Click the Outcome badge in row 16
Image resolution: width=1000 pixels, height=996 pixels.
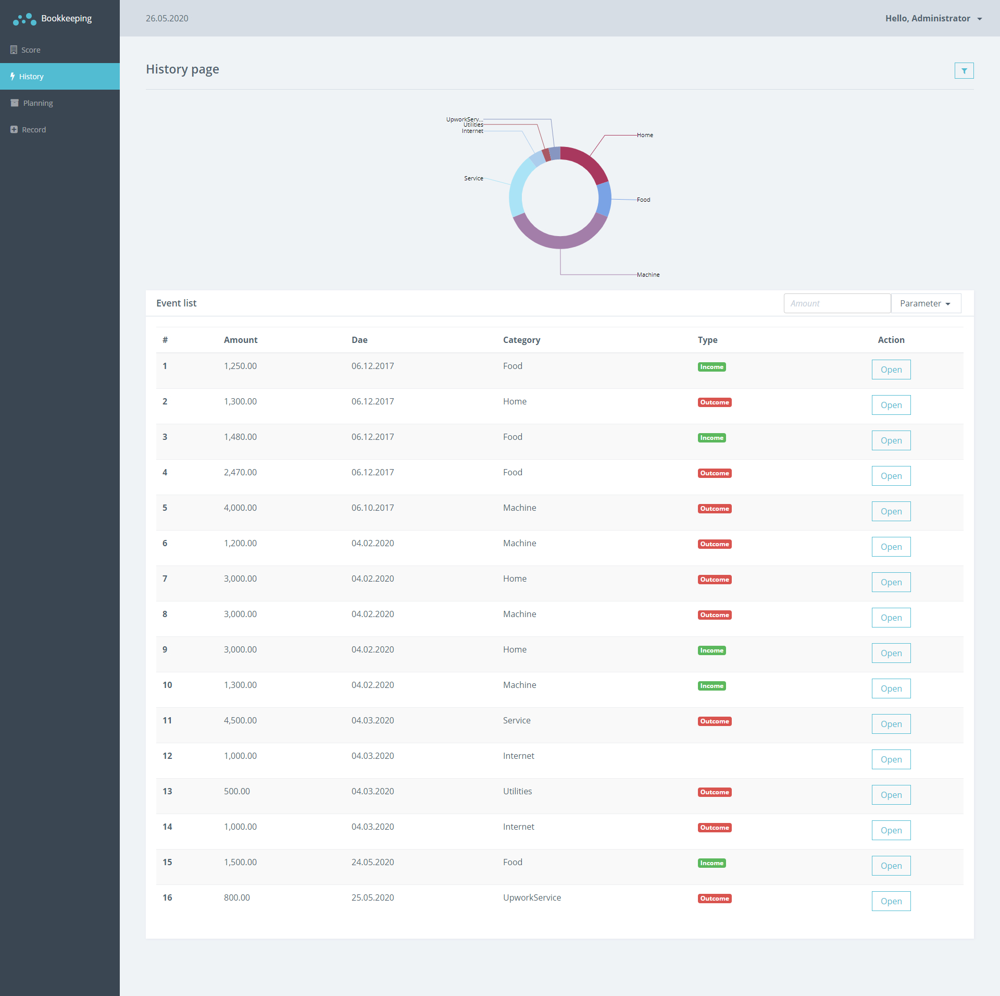coord(715,899)
